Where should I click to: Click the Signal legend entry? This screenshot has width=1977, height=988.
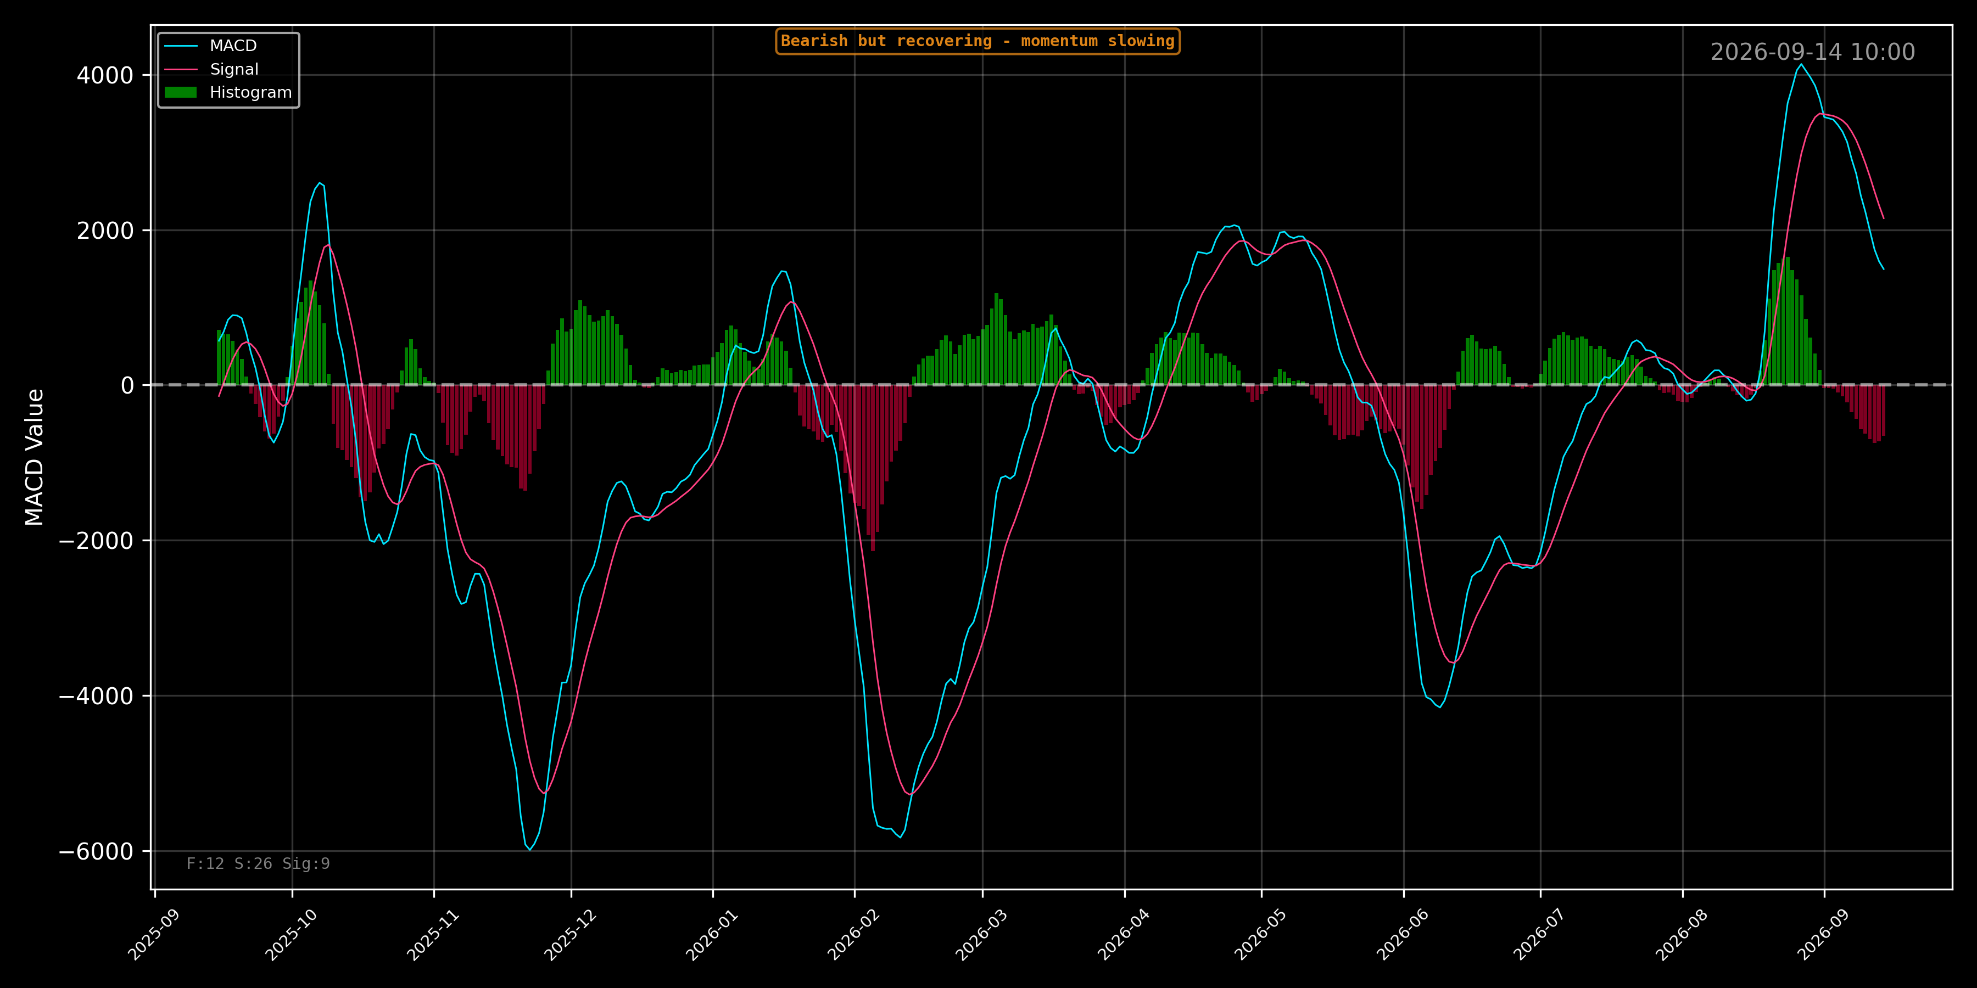tap(211, 69)
